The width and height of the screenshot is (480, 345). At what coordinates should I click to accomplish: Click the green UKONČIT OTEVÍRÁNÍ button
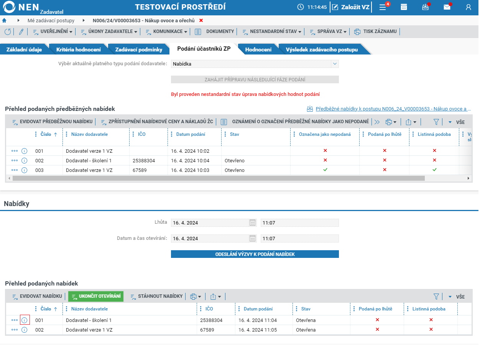point(96,296)
